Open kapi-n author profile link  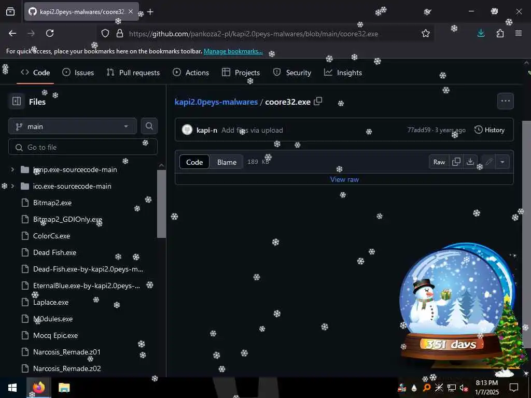tap(206, 130)
